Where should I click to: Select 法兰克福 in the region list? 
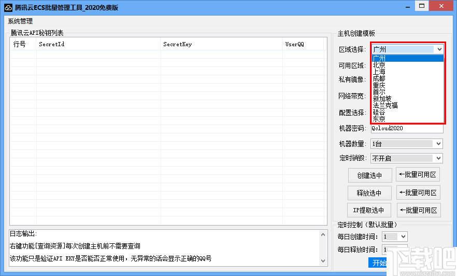[408, 106]
